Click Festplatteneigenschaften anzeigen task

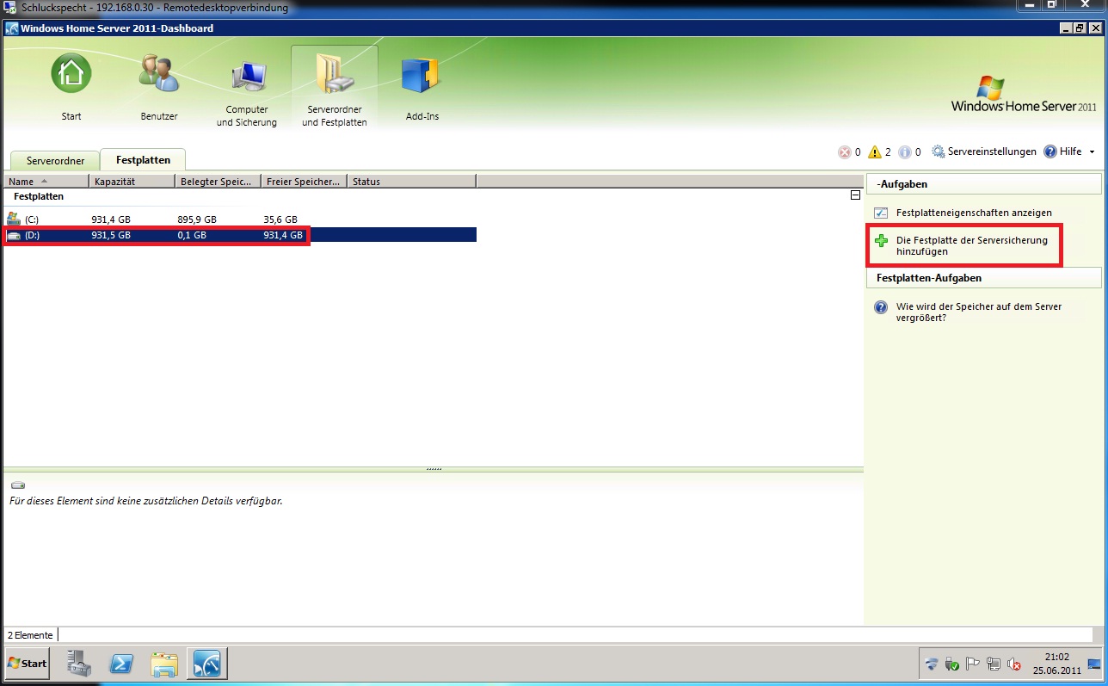974,213
